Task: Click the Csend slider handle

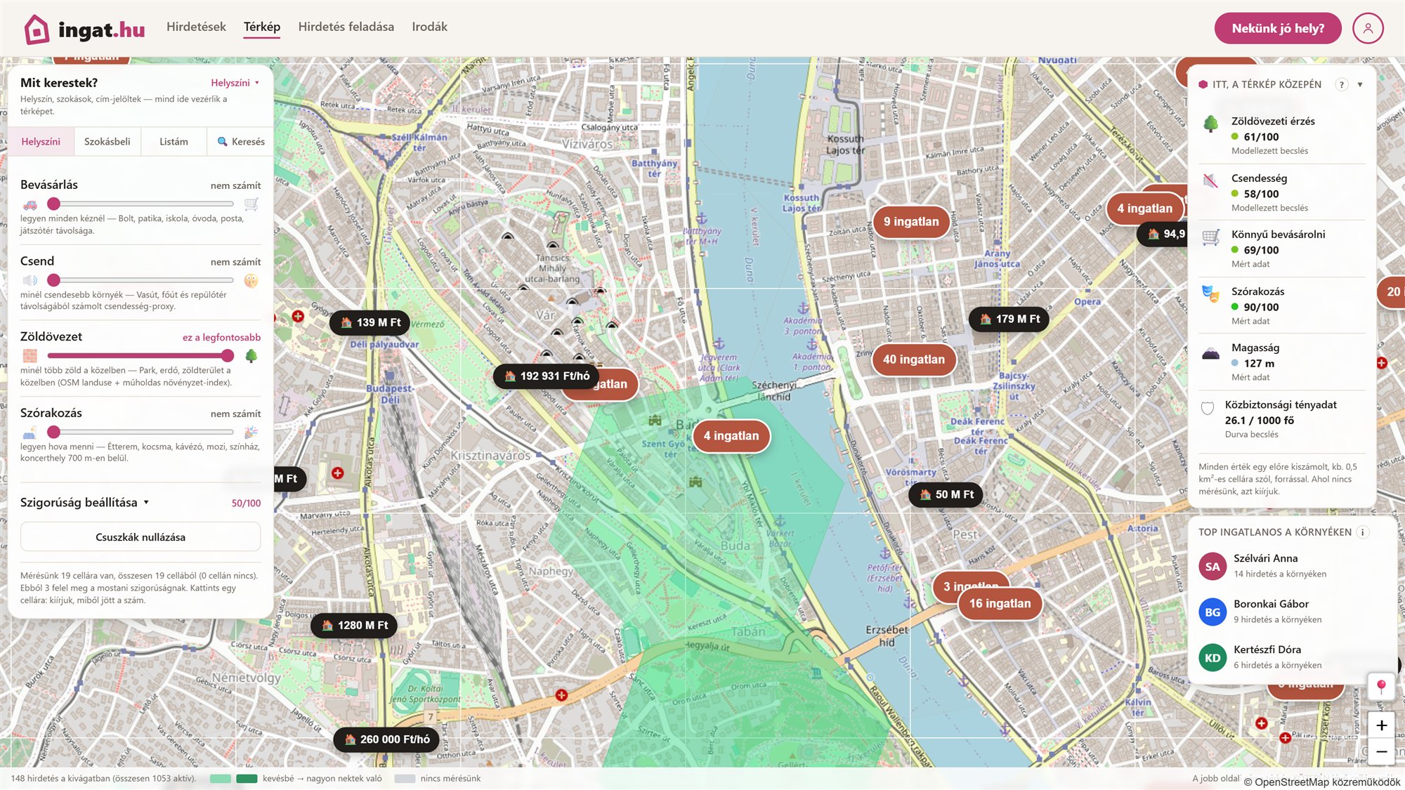Action: pyautogui.click(x=53, y=280)
